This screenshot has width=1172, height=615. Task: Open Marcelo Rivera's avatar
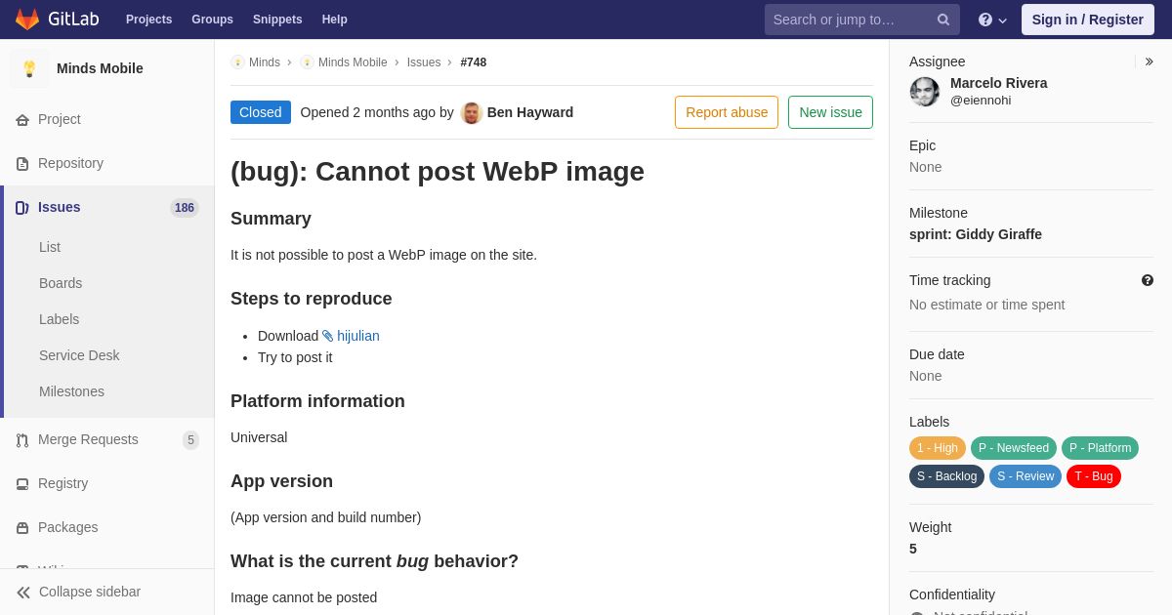(925, 92)
